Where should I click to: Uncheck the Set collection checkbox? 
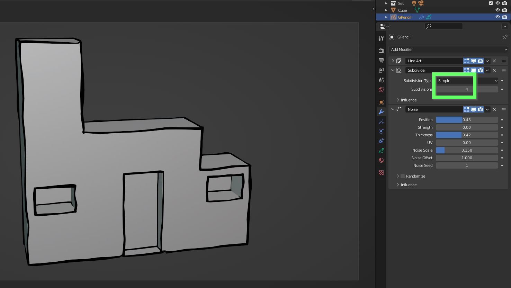491,3
